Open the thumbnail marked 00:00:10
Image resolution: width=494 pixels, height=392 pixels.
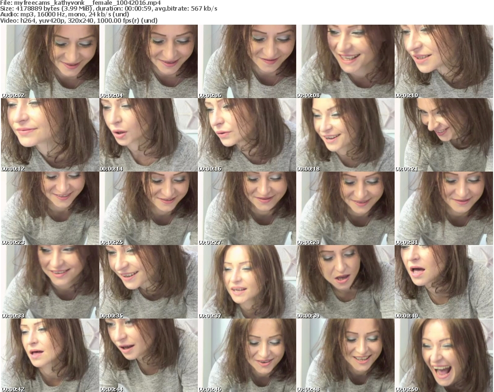[x=444, y=61]
